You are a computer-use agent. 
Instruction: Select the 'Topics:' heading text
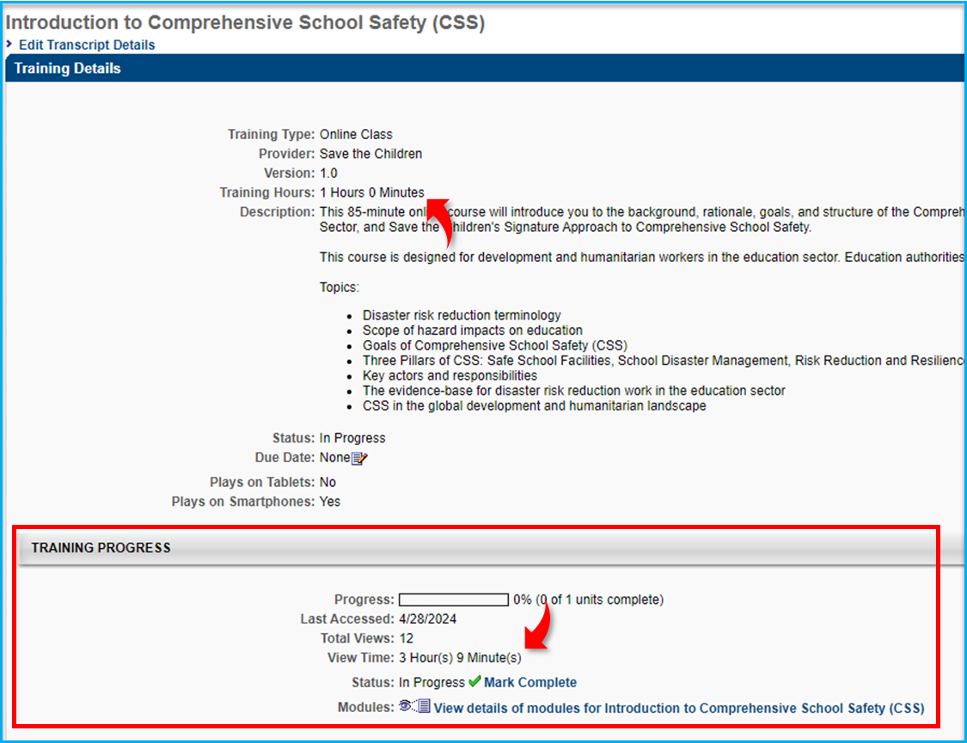point(340,287)
